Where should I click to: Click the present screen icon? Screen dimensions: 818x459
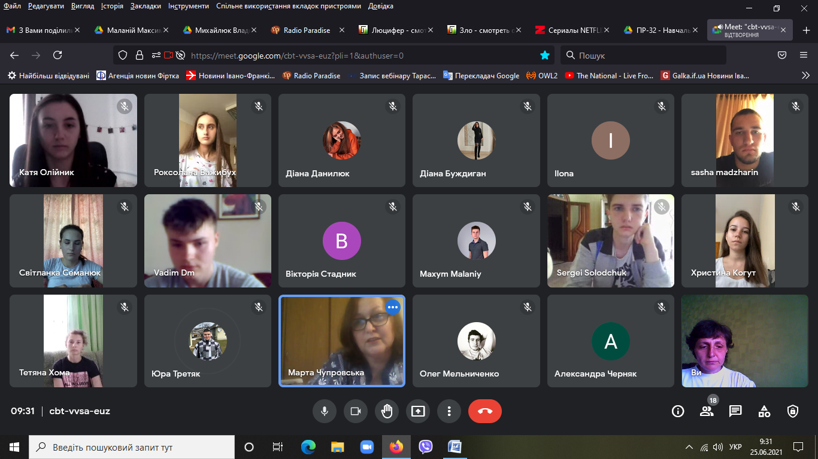click(418, 411)
